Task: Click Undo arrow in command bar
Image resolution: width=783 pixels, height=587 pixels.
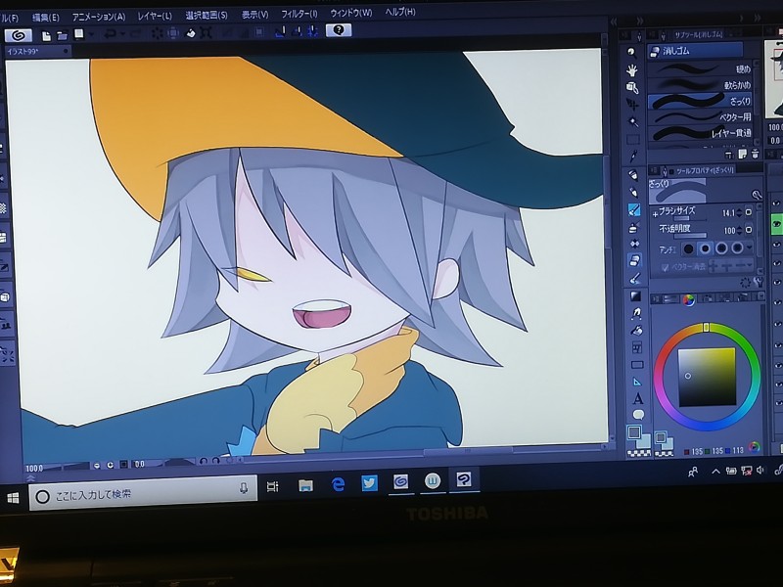Action: [x=111, y=34]
